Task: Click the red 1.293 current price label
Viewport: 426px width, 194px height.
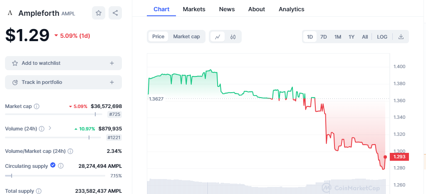Action: 399,157
